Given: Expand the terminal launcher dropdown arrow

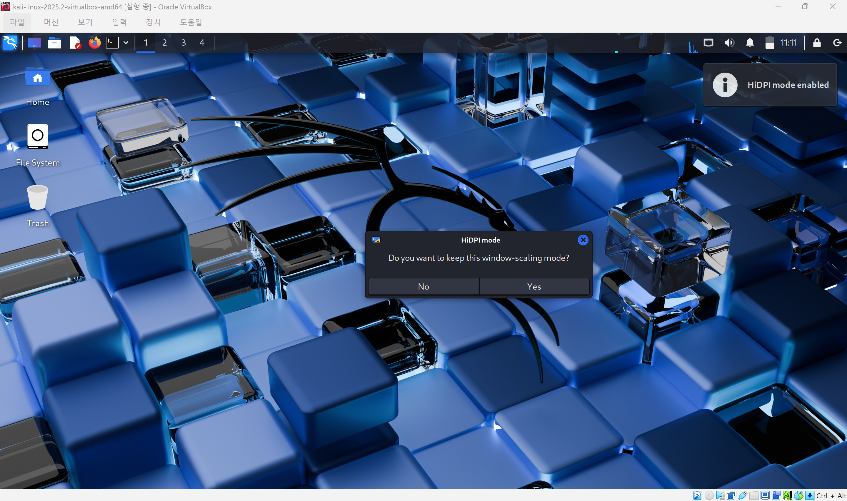Looking at the screenshot, I should click(x=126, y=43).
